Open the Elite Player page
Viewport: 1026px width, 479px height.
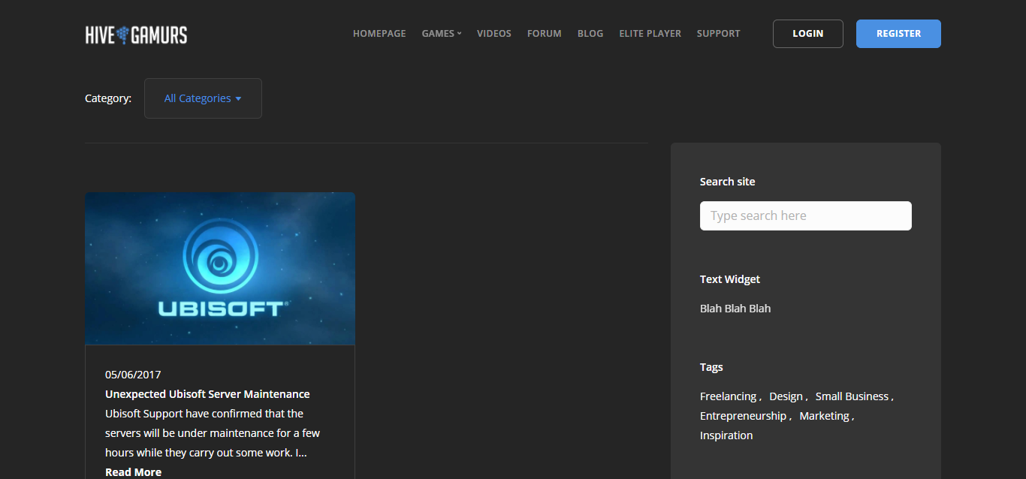650,34
